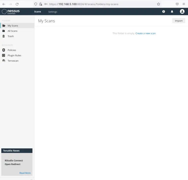The height and width of the screenshot is (180, 188).
Task: Click the notifications bell icon
Action: coord(172,11)
